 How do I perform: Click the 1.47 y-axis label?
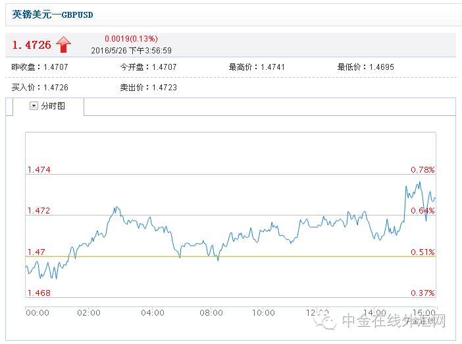[x=36, y=252]
